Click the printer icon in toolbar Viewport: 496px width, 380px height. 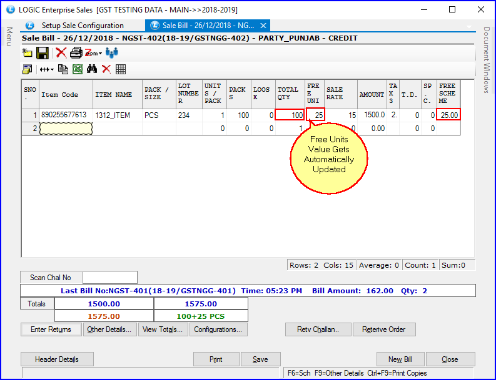(x=76, y=52)
